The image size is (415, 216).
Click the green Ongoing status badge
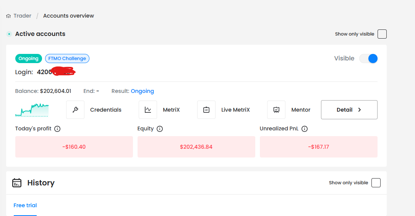pos(29,58)
